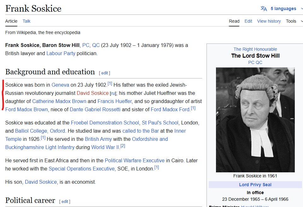Viewport: 303px width, 207px height.
Task: Open the called to the Bar link
Action: click(141, 131)
